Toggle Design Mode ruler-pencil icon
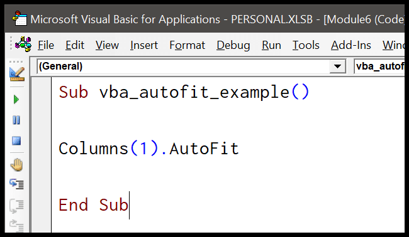409x237 pixels. click(x=17, y=75)
